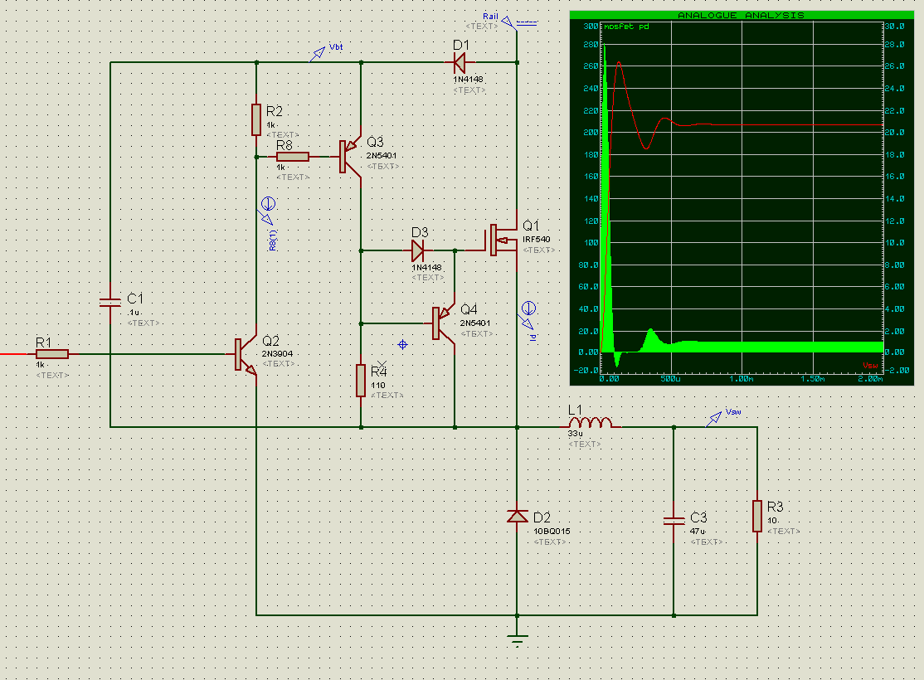The height and width of the screenshot is (680, 924).
Task: Click the C1 reference label
Action: (x=135, y=299)
